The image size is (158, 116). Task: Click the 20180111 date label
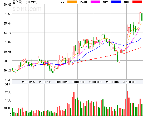coord(45,82)
